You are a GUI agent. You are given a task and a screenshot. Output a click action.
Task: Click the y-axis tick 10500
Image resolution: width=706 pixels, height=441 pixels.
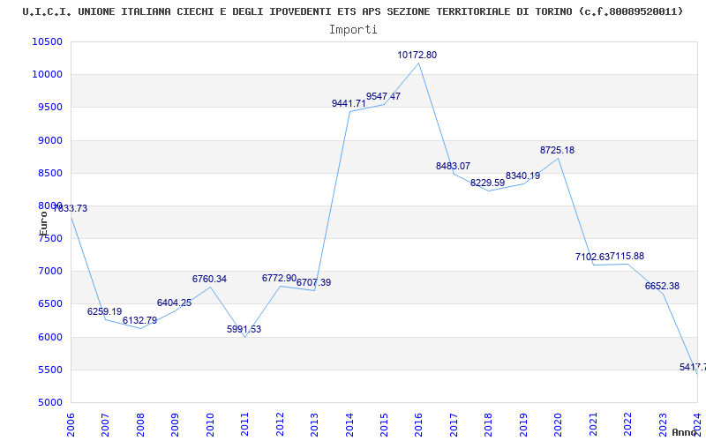click(x=47, y=41)
